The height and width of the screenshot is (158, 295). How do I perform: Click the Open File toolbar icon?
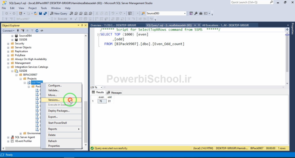[36, 13]
